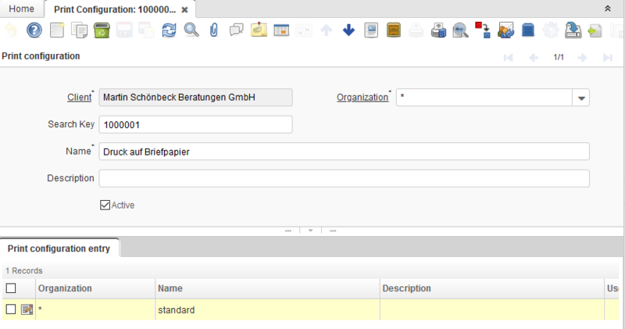This screenshot has height=329, width=625.
Task: Tick the select-all checkbox in grid header
Action: click(x=11, y=288)
